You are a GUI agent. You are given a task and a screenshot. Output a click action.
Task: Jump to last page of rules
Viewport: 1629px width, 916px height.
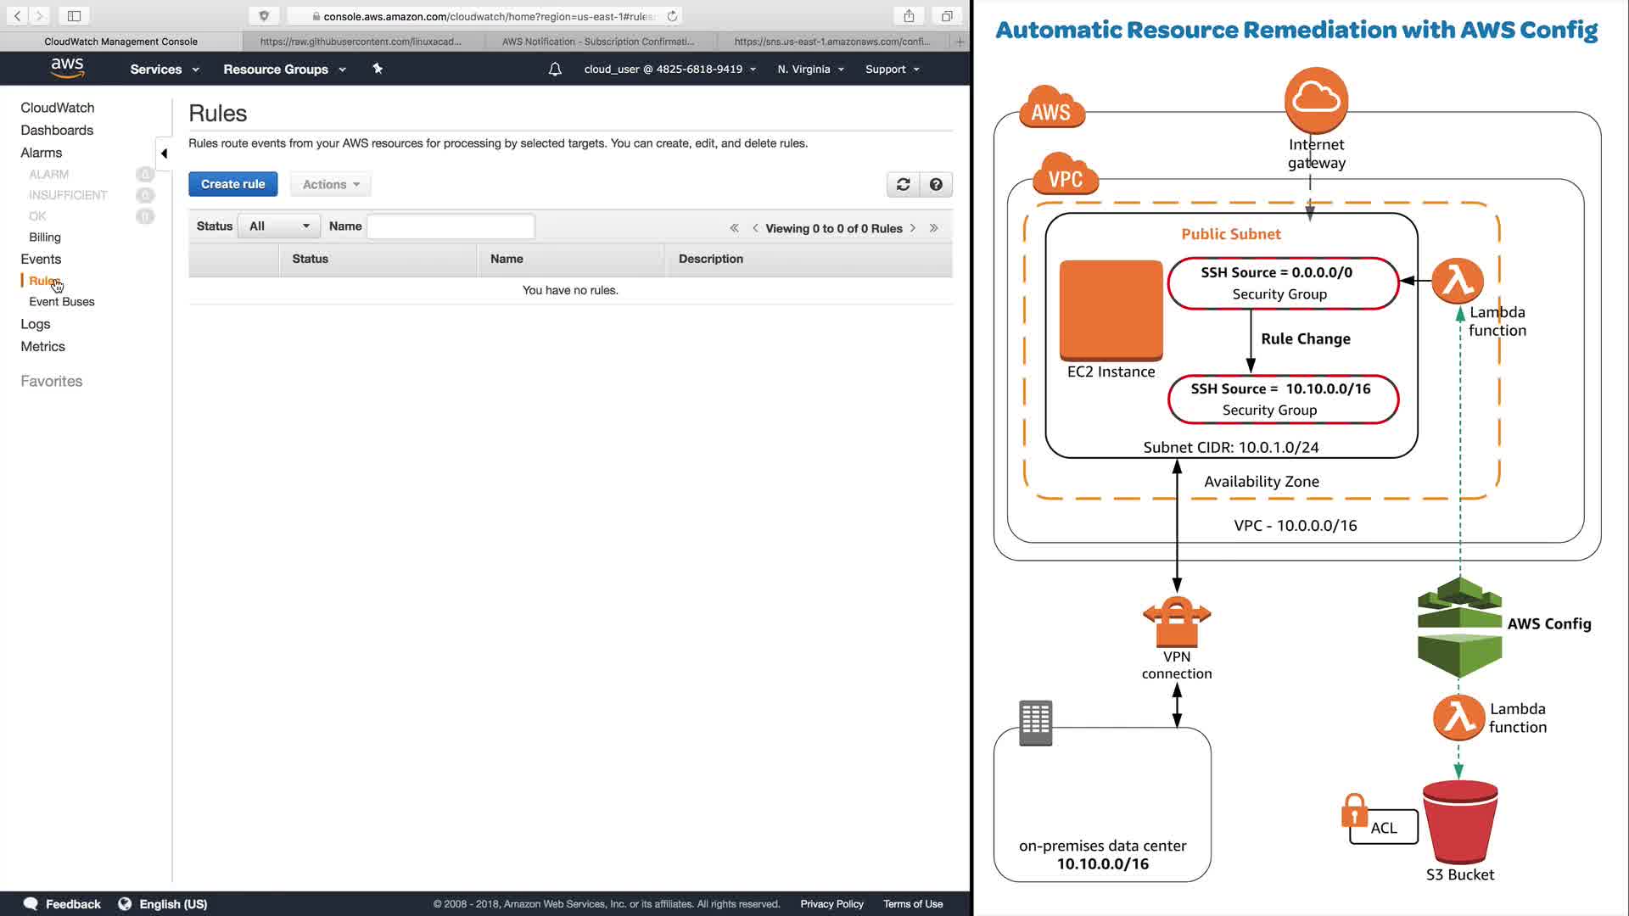933,228
